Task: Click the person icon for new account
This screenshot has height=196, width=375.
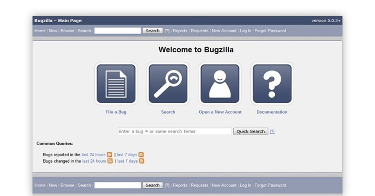Action: [220, 84]
